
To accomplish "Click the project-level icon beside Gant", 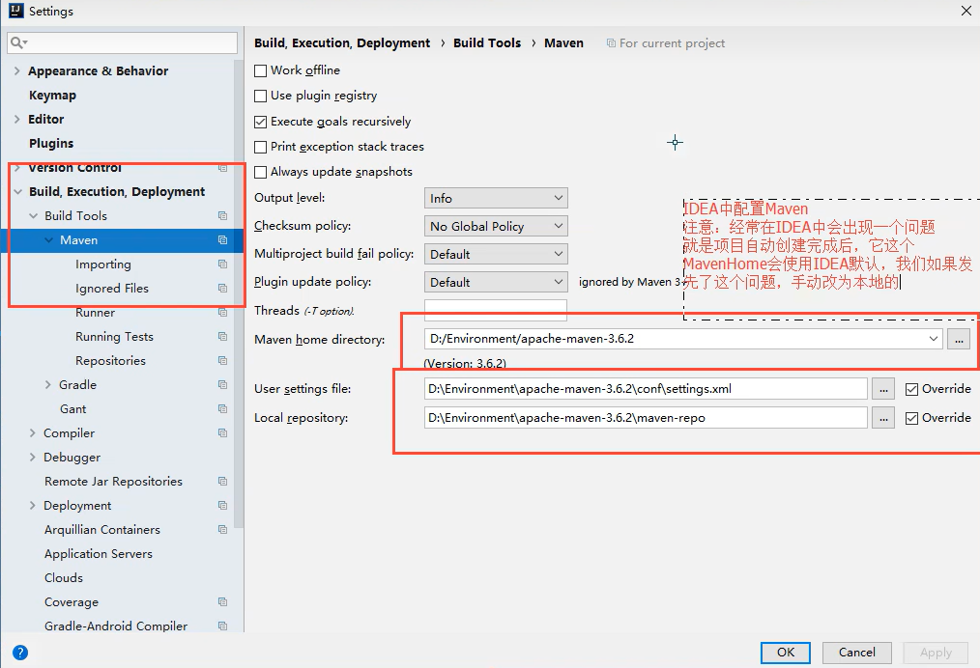I will [x=222, y=409].
